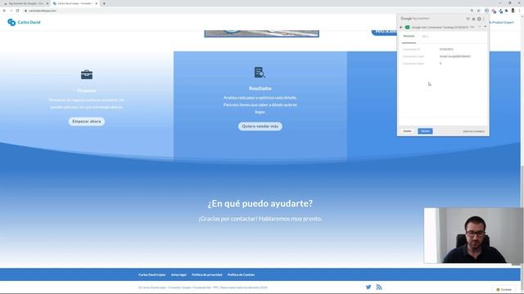
Task: Click the Proyecto heading
Action: 87,91
